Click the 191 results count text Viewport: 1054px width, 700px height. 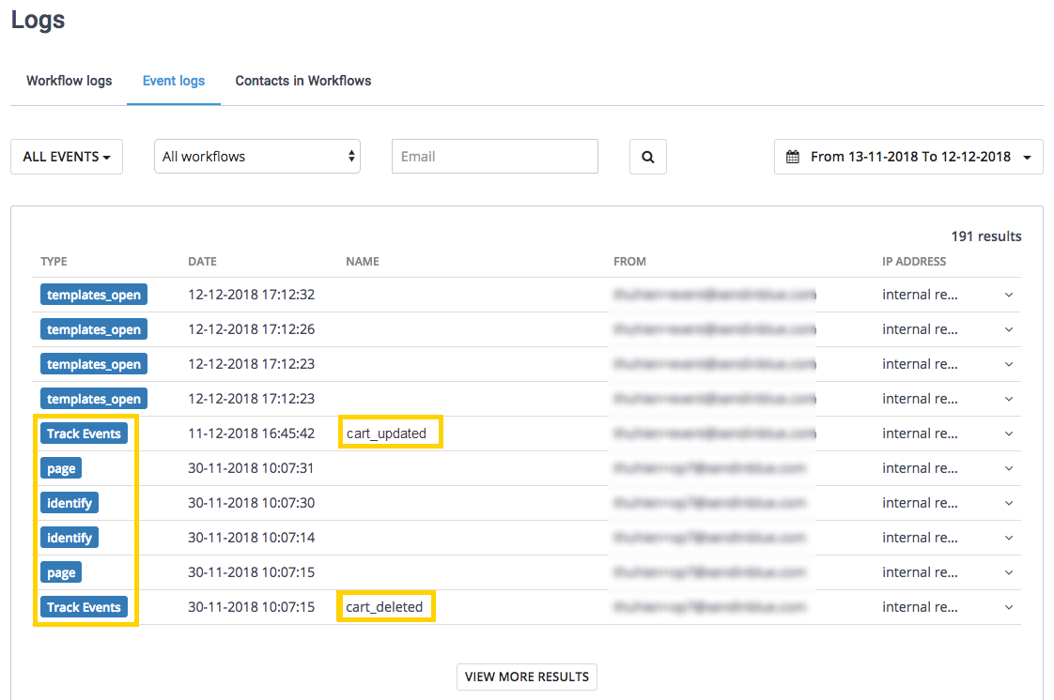coord(986,236)
